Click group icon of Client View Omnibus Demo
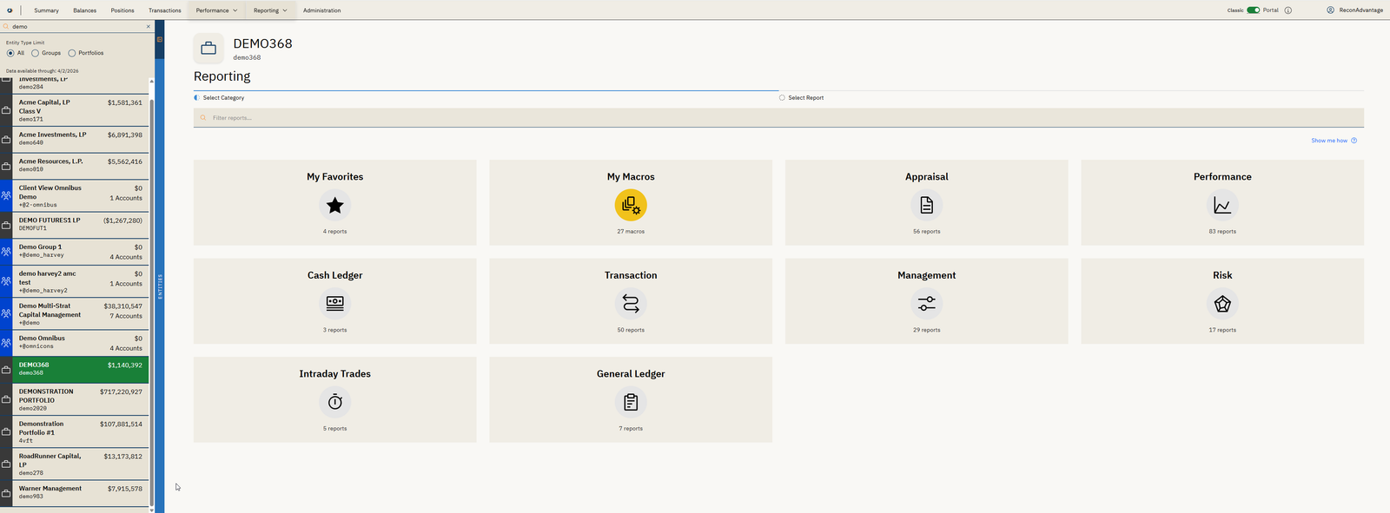Viewport: 1390px width, 513px height. (6, 196)
